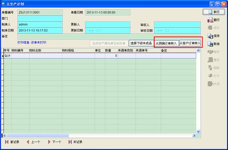The height and width of the screenshot is (150, 228).
Task: Click the greyed 查找 search icon
Action: (x=214, y=60)
